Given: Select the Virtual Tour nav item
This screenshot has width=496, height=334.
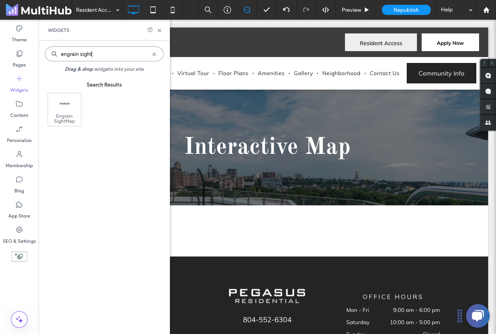Looking at the screenshot, I should tap(193, 73).
